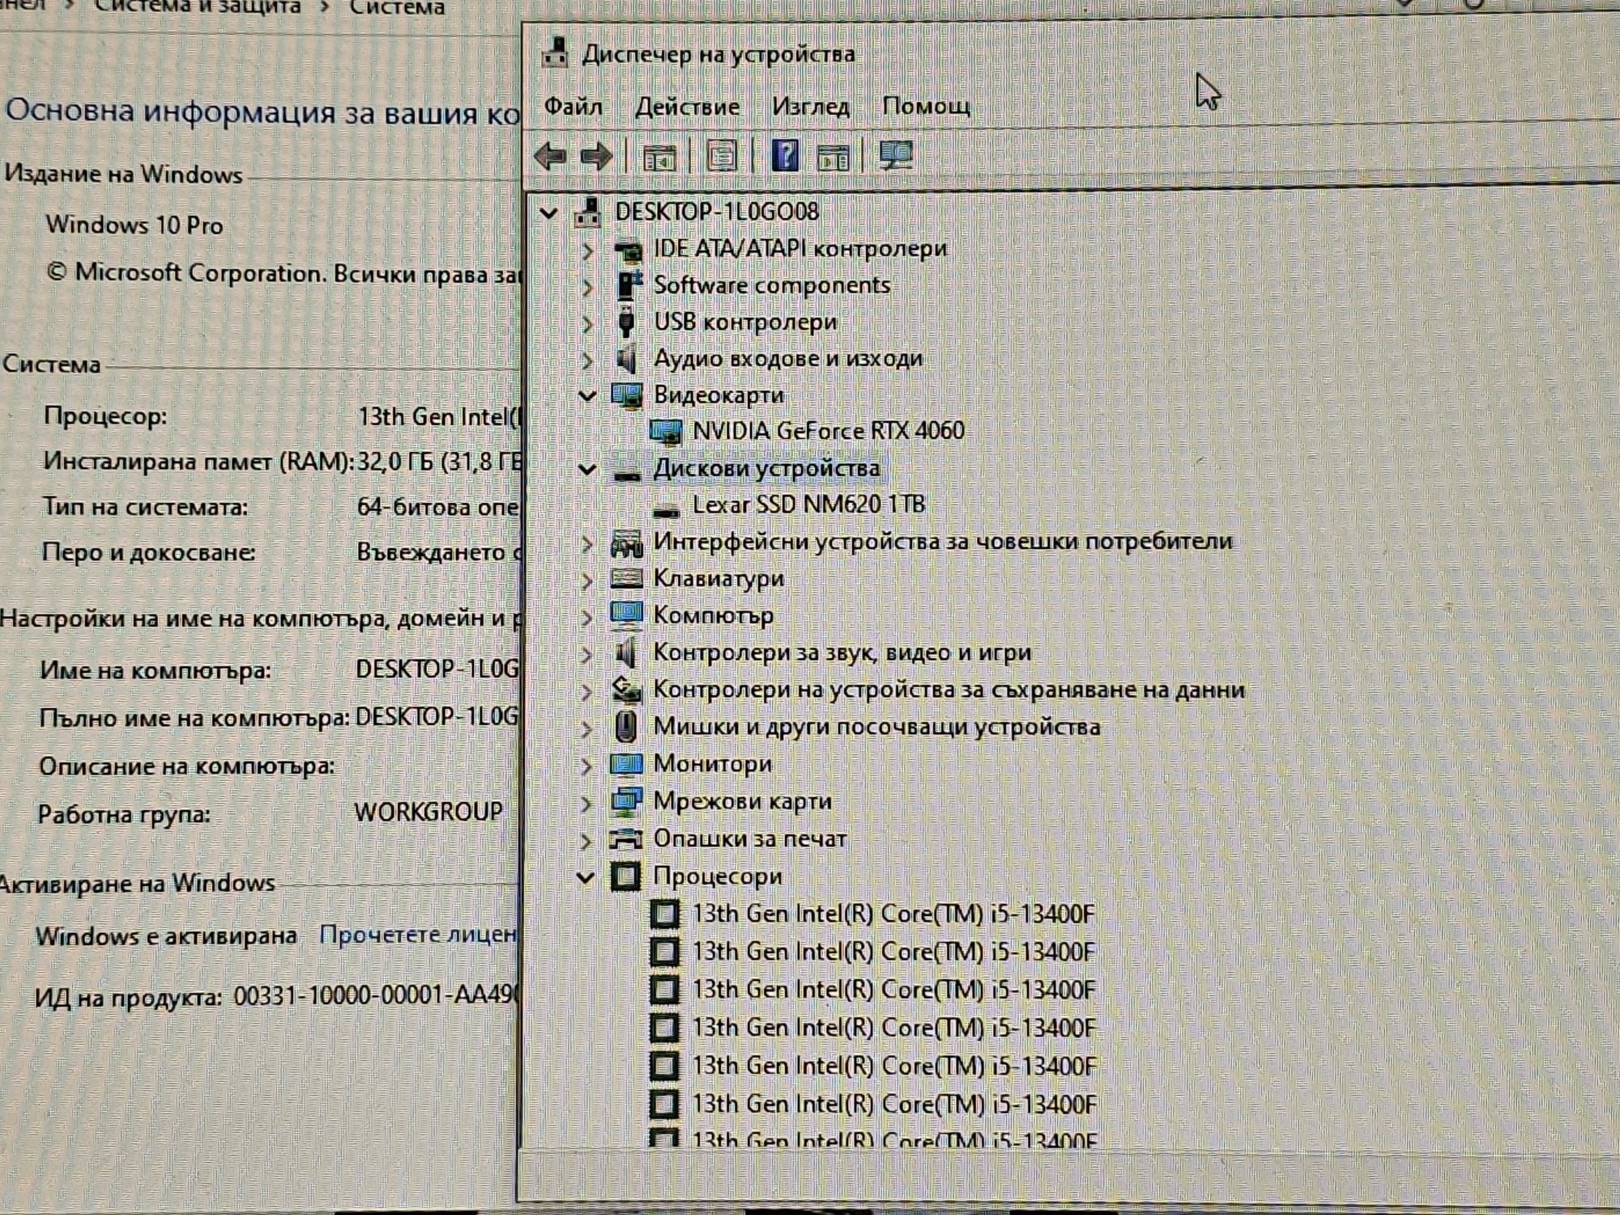Click the Properties sheet toolbar icon
1620x1215 pixels.
(x=722, y=156)
